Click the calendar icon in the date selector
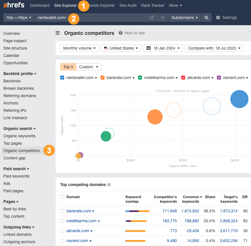The width and height of the screenshot is (251, 246). coord(149,48)
